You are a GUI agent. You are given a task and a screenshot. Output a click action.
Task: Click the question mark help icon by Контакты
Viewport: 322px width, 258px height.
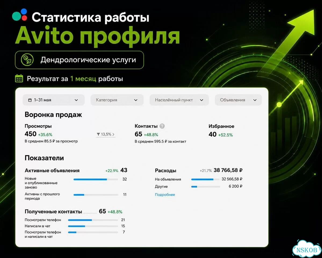tap(162, 126)
